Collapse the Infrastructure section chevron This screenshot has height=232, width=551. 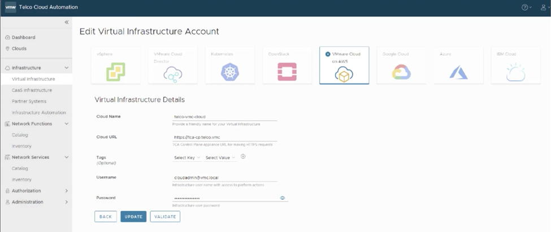click(67, 68)
